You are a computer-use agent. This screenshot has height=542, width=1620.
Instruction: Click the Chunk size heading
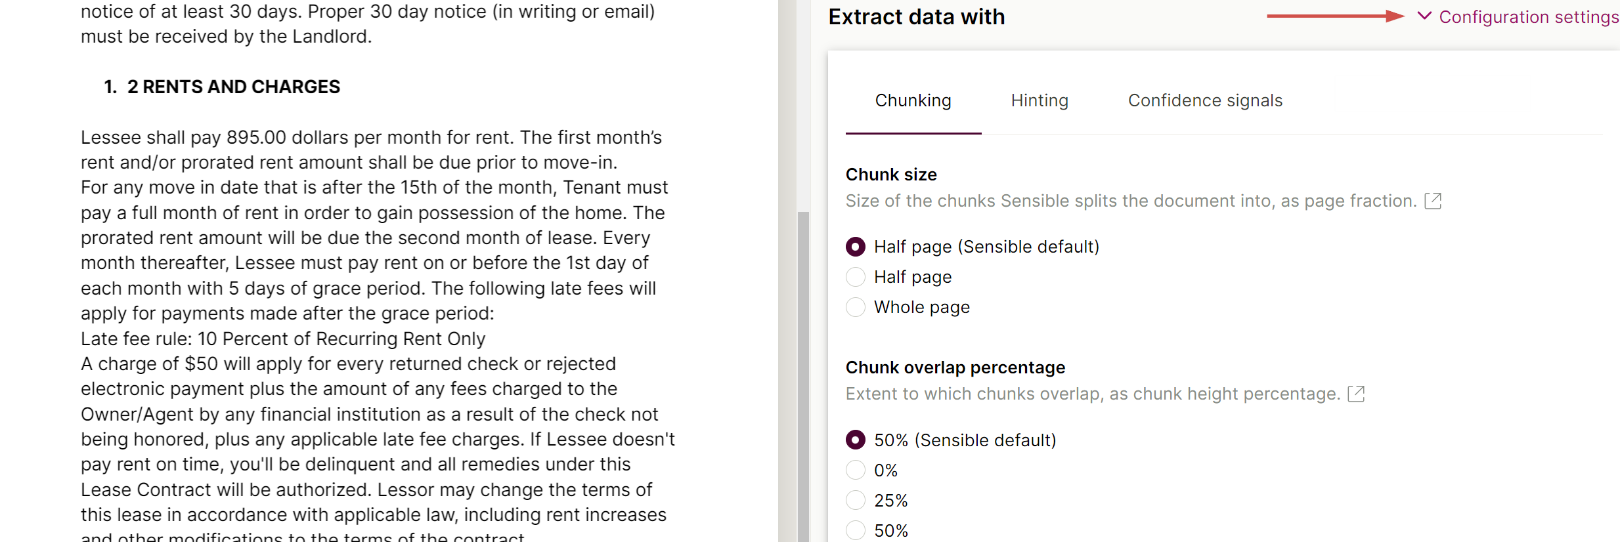(891, 175)
